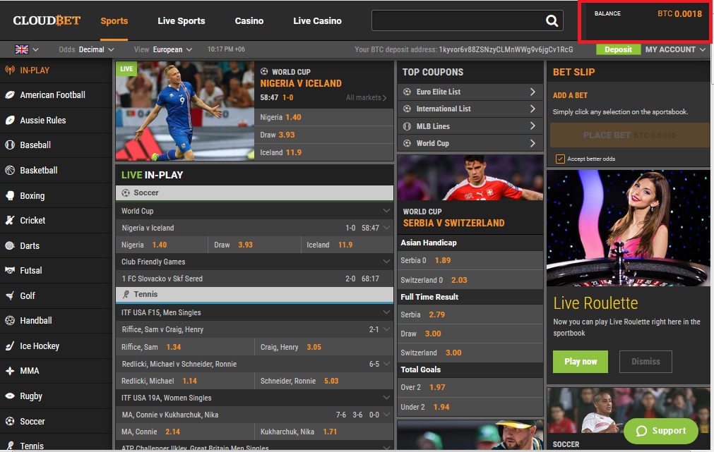The image size is (714, 452).
Task: Open the In-Play broadcast icon
Action: click(x=10, y=70)
